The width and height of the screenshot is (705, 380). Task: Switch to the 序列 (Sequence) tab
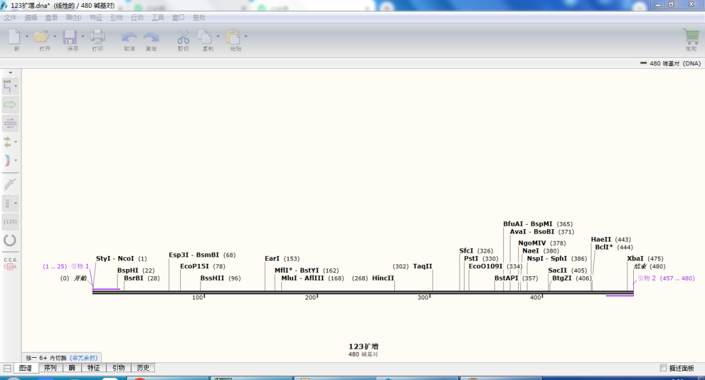coord(50,368)
